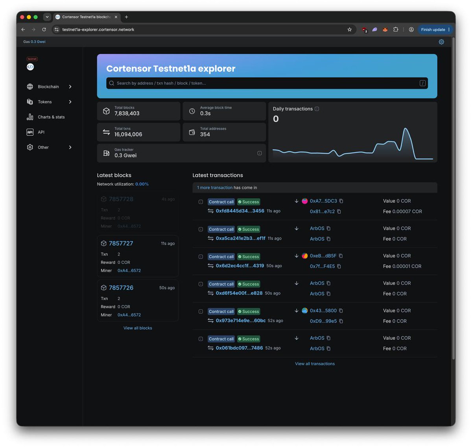Open block 7857726
472x448 pixels.
pos(121,288)
